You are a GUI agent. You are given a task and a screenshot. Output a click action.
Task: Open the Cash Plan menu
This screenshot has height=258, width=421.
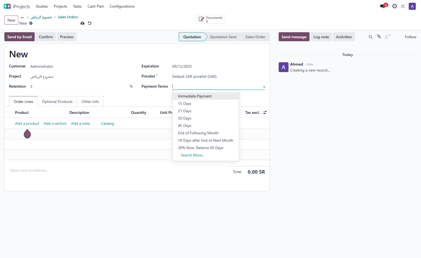coord(96,6)
